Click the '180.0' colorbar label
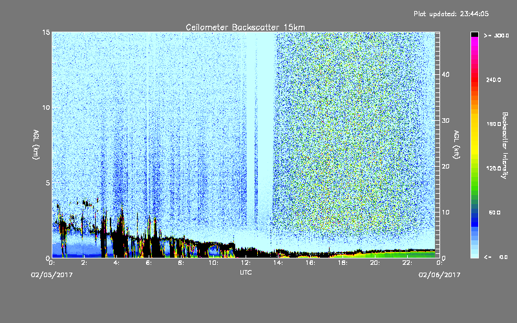The height and width of the screenshot is (323, 517). (x=494, y=124)
